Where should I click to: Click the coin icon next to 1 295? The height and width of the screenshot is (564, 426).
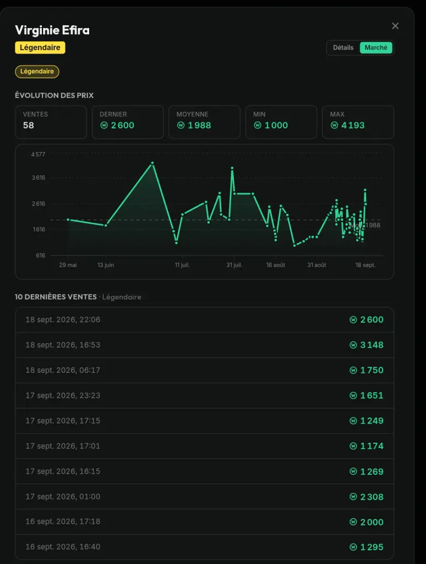(x=353, y=547)
